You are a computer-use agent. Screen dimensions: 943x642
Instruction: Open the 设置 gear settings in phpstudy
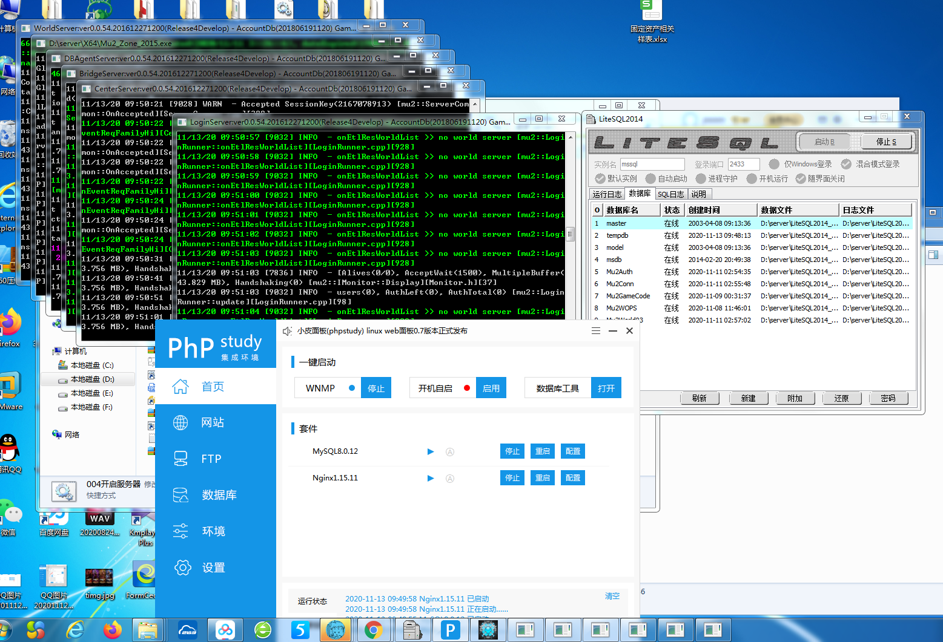tap(215, 568)
